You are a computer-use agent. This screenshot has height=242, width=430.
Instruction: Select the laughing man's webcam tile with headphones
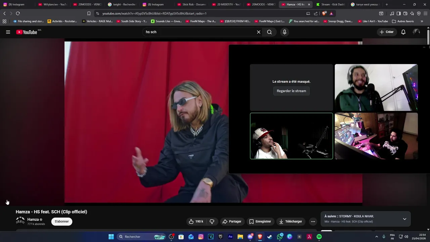pos(376,87)
